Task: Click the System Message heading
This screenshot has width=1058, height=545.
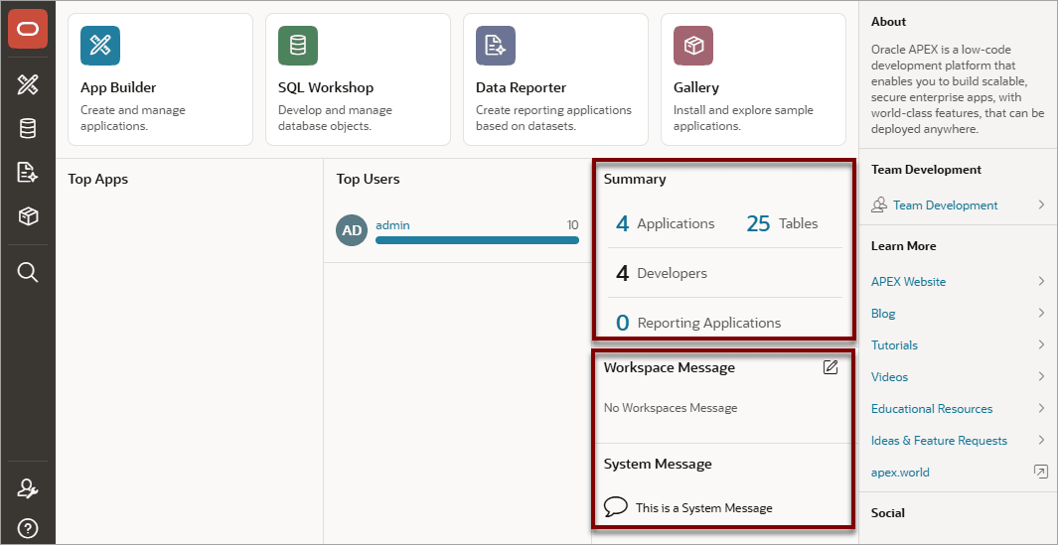Action: [658, 464]
